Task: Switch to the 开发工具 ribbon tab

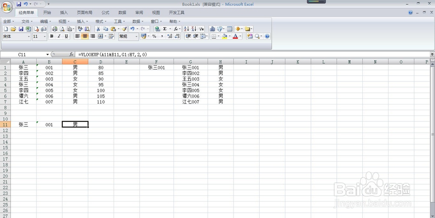Action: pyautogui.click(x=177, y=13)
